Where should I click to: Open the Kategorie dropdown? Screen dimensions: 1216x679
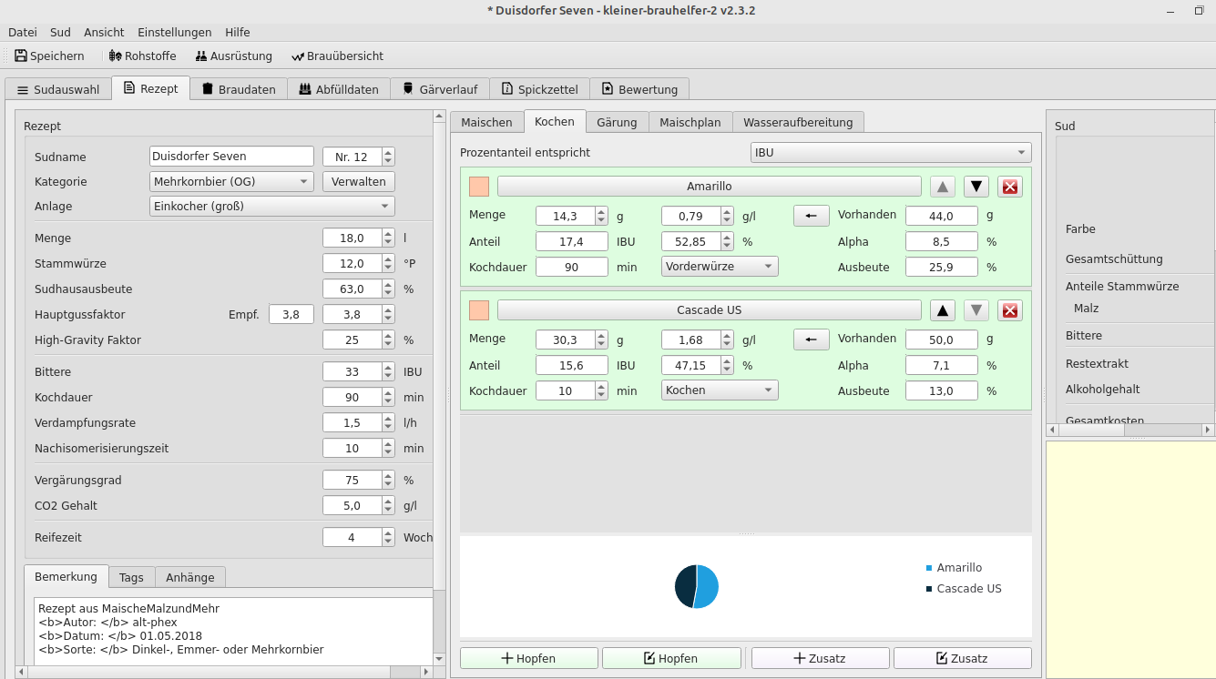[231, 181]
